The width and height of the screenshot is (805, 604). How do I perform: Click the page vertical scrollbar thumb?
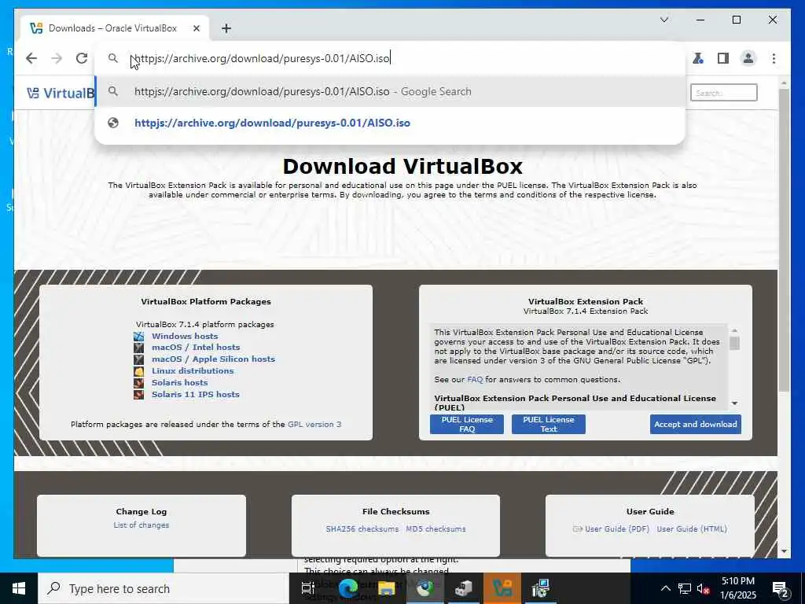point(784,239)
